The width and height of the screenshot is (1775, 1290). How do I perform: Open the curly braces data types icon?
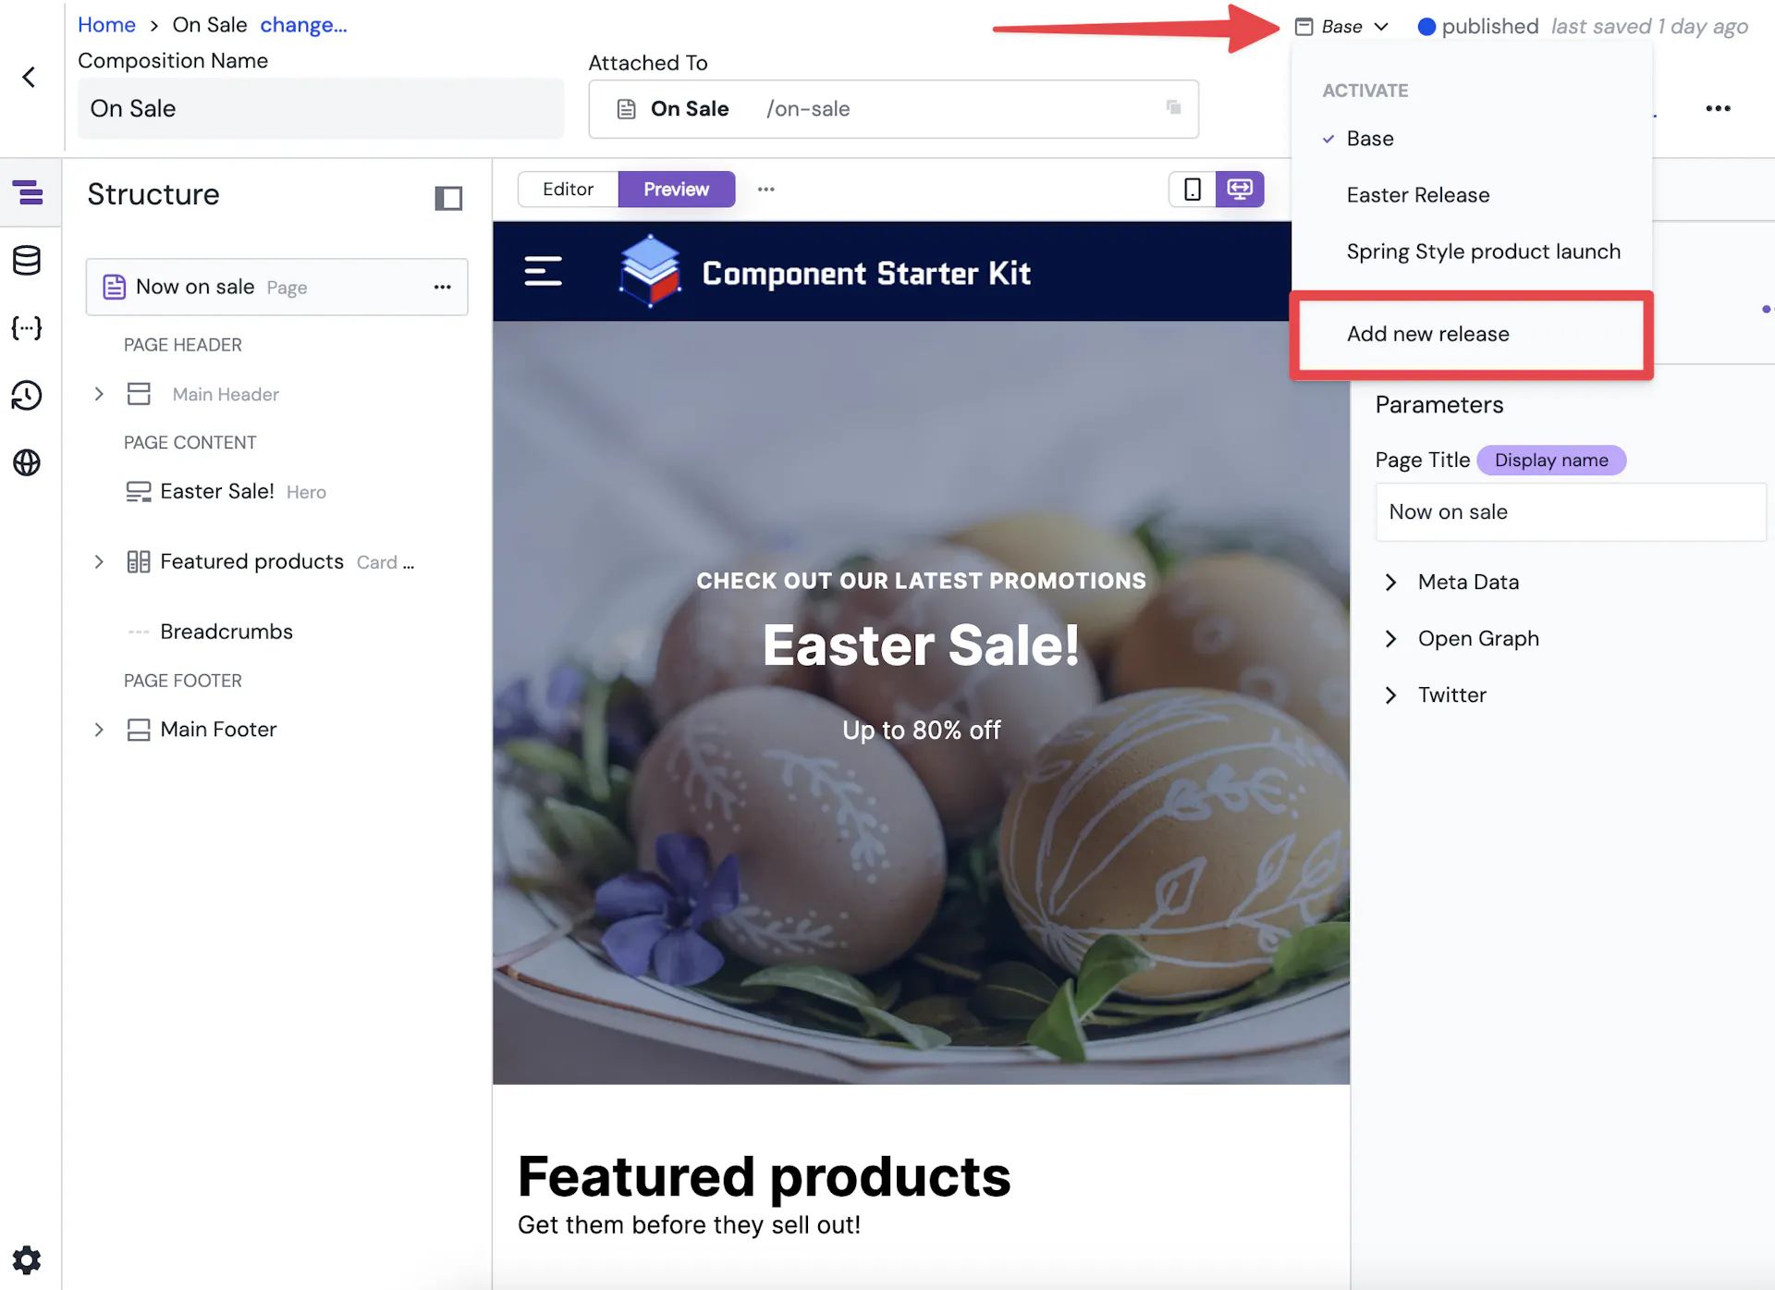coord(27,327)
